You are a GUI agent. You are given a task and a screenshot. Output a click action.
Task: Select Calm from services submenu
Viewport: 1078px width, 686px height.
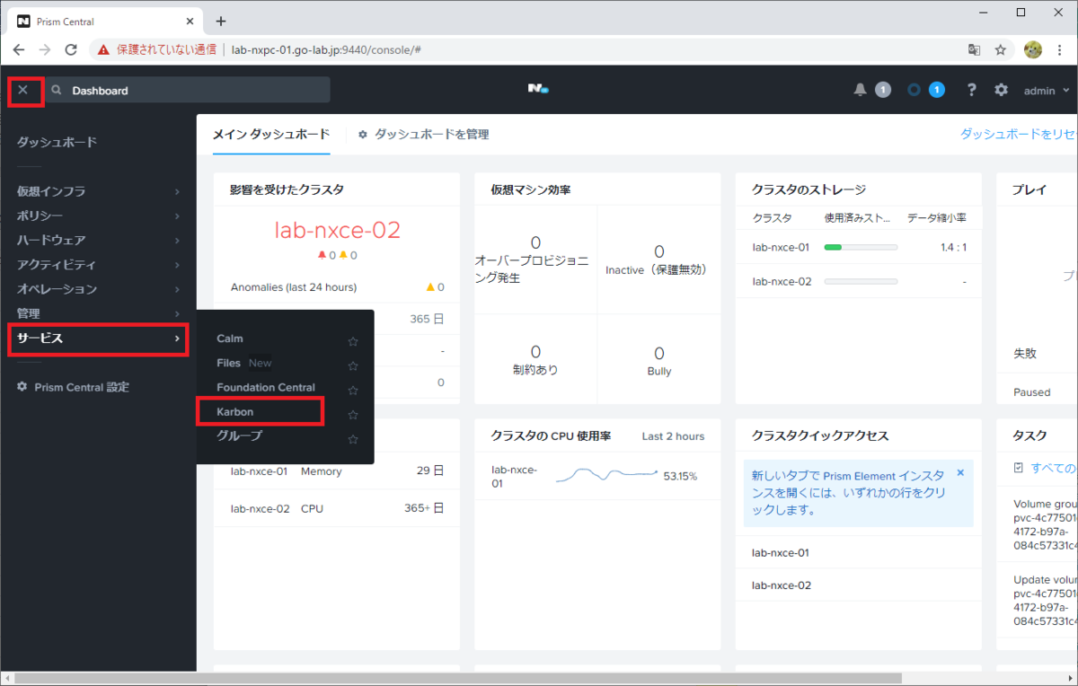[230, 339]
